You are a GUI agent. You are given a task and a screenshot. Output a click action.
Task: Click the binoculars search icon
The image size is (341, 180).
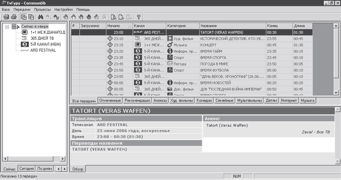click(41, 17)
